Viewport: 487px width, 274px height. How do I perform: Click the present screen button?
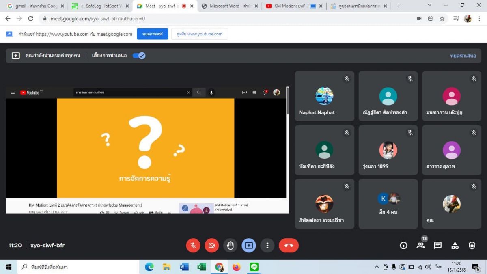coord(249,245)
